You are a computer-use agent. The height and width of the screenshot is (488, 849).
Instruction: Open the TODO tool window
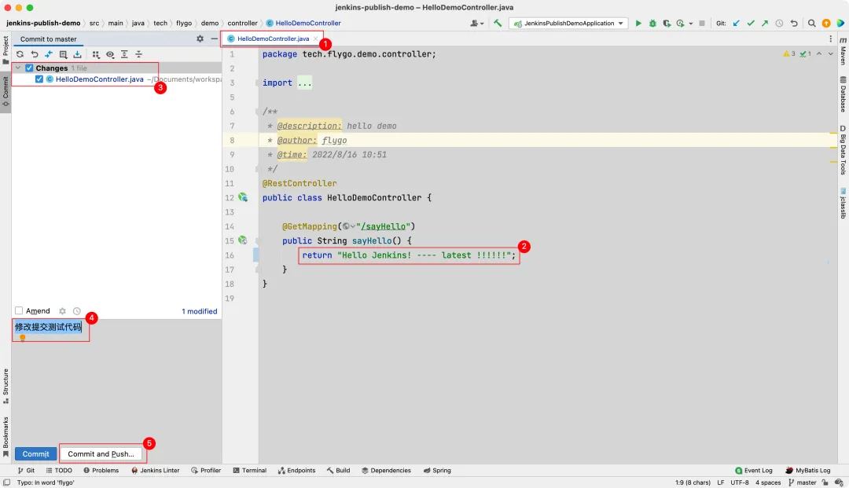click(59, 470)
